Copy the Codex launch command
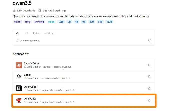The width and height of the screenshot is (175, 111). click(x=149, y=76)
